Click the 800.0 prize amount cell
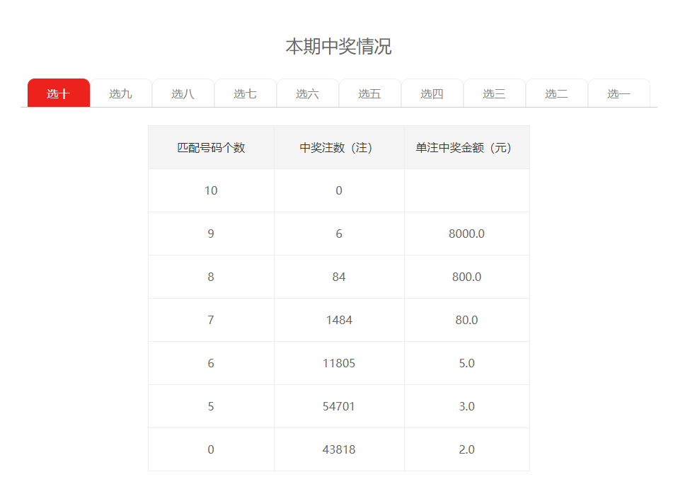673x477 pixels. (466, 277)
